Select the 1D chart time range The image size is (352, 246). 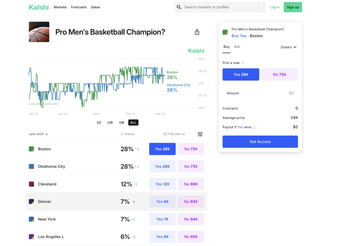point(99,122)
